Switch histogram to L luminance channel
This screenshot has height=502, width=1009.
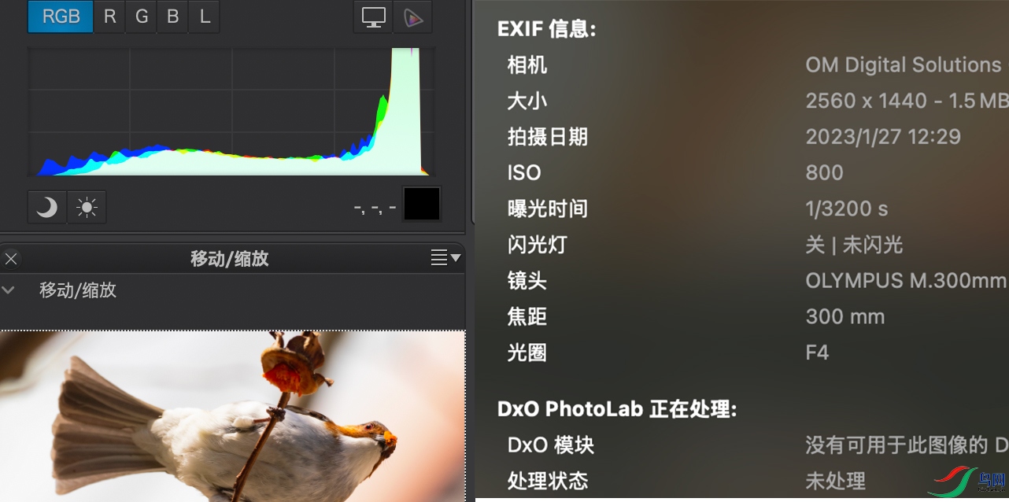[x=205, y=17]
